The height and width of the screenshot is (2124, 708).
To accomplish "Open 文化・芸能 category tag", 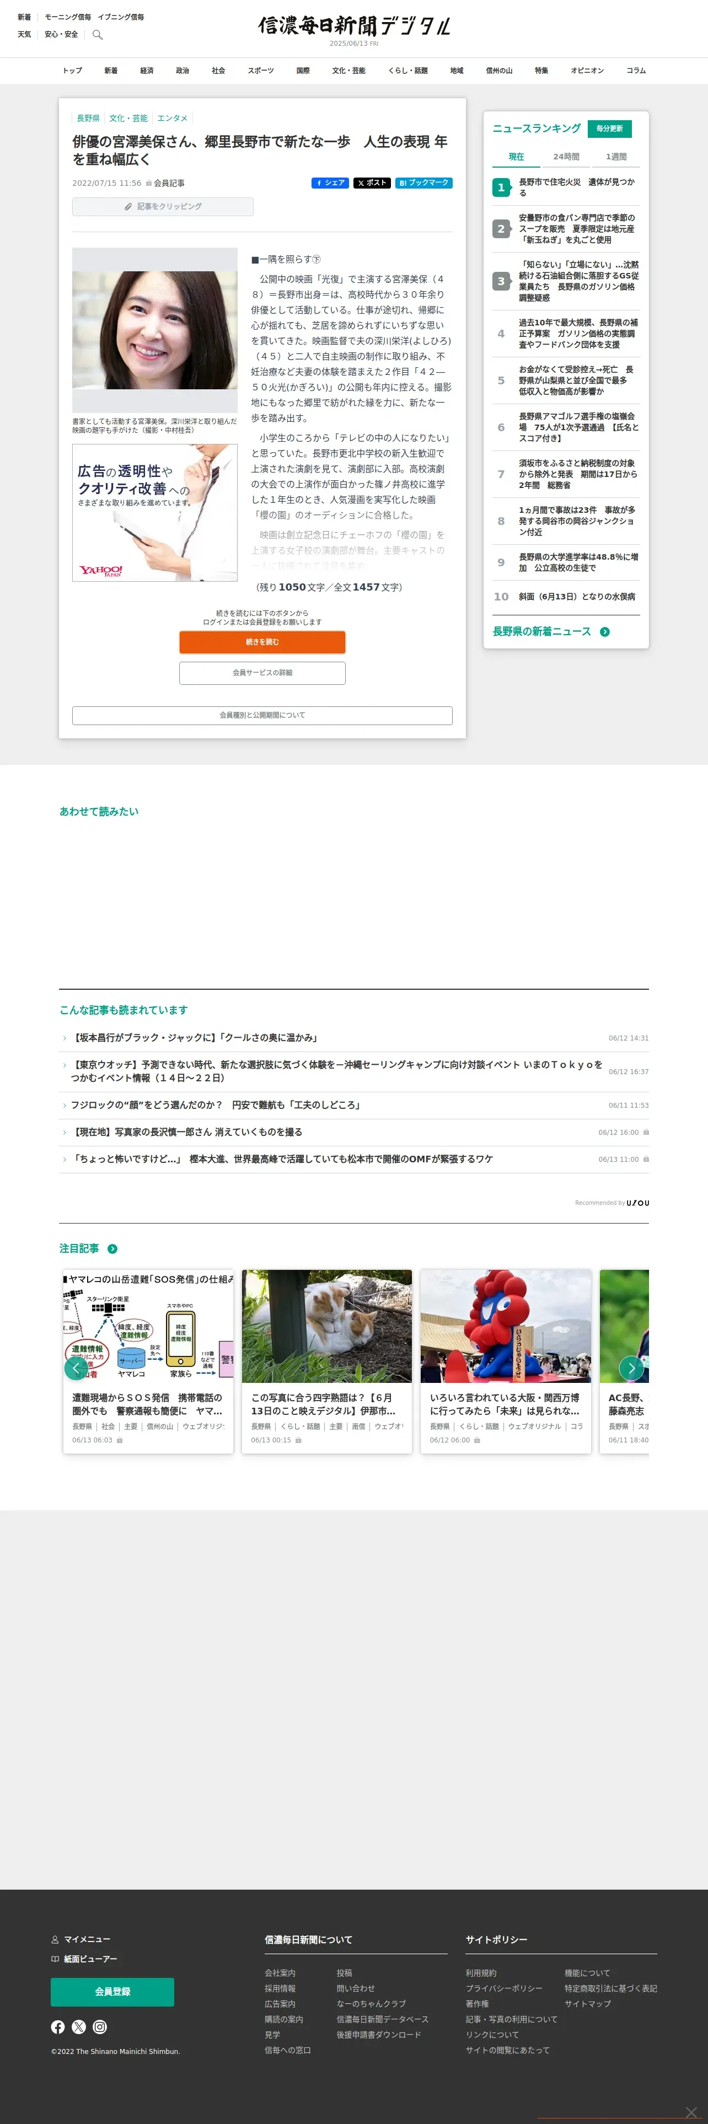I will 128,118.
